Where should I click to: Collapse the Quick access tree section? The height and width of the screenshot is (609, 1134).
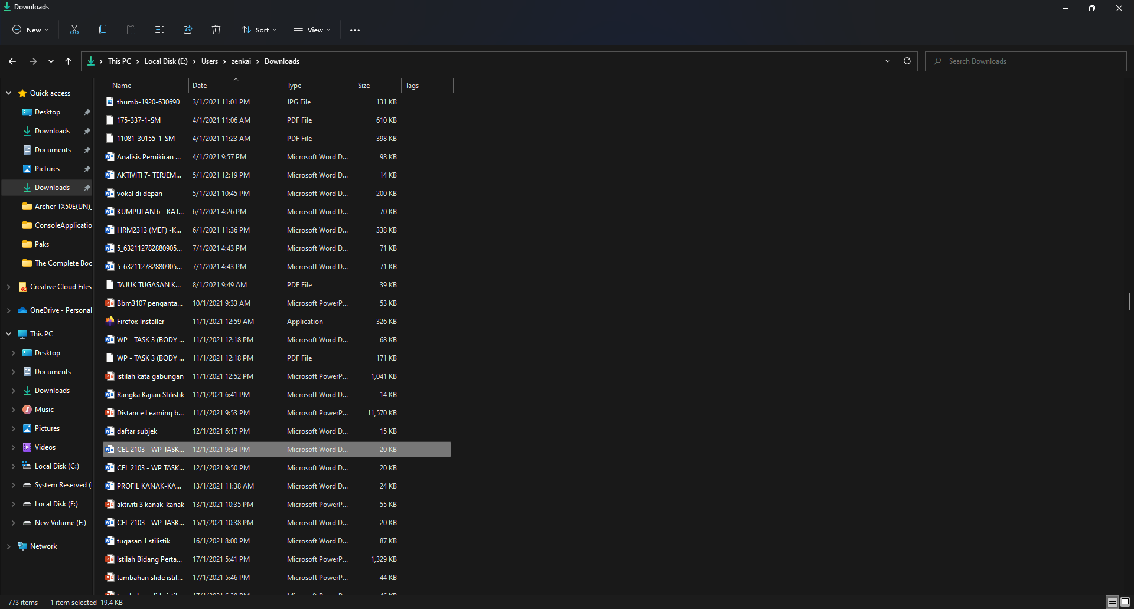(9, 93)
